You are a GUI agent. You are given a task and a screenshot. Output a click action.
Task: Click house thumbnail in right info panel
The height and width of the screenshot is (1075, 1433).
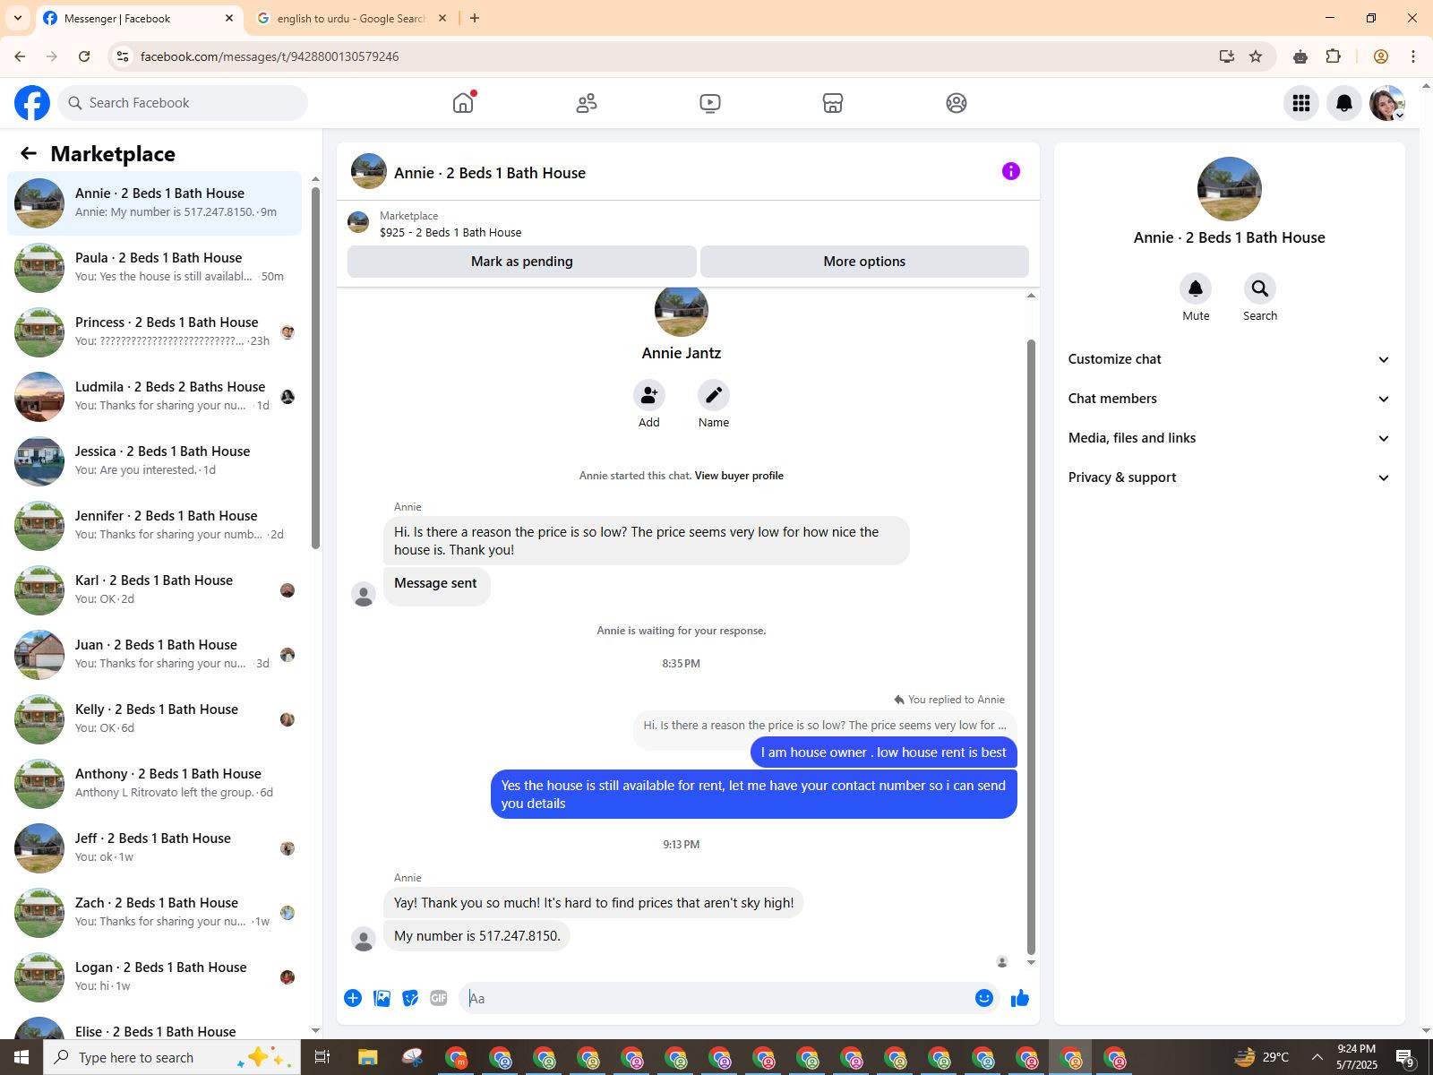tap(1229, 189)
